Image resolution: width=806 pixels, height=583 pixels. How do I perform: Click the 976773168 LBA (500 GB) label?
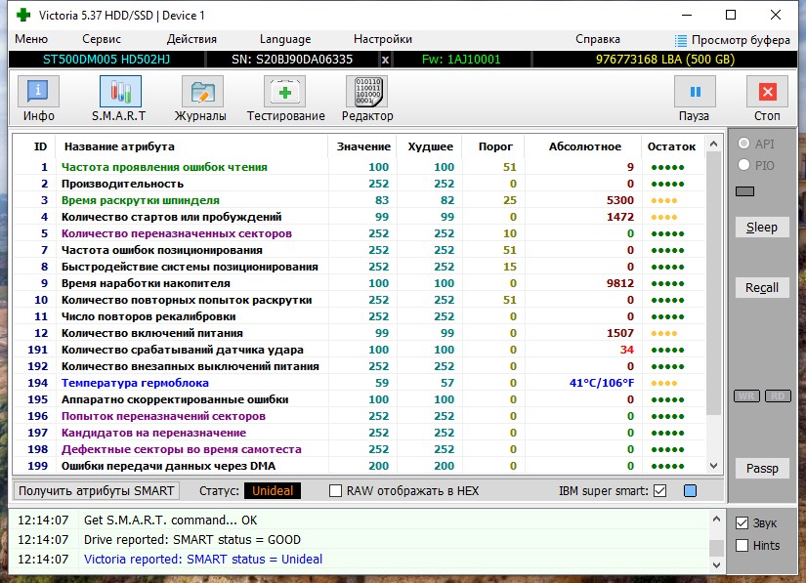(665, 60)
